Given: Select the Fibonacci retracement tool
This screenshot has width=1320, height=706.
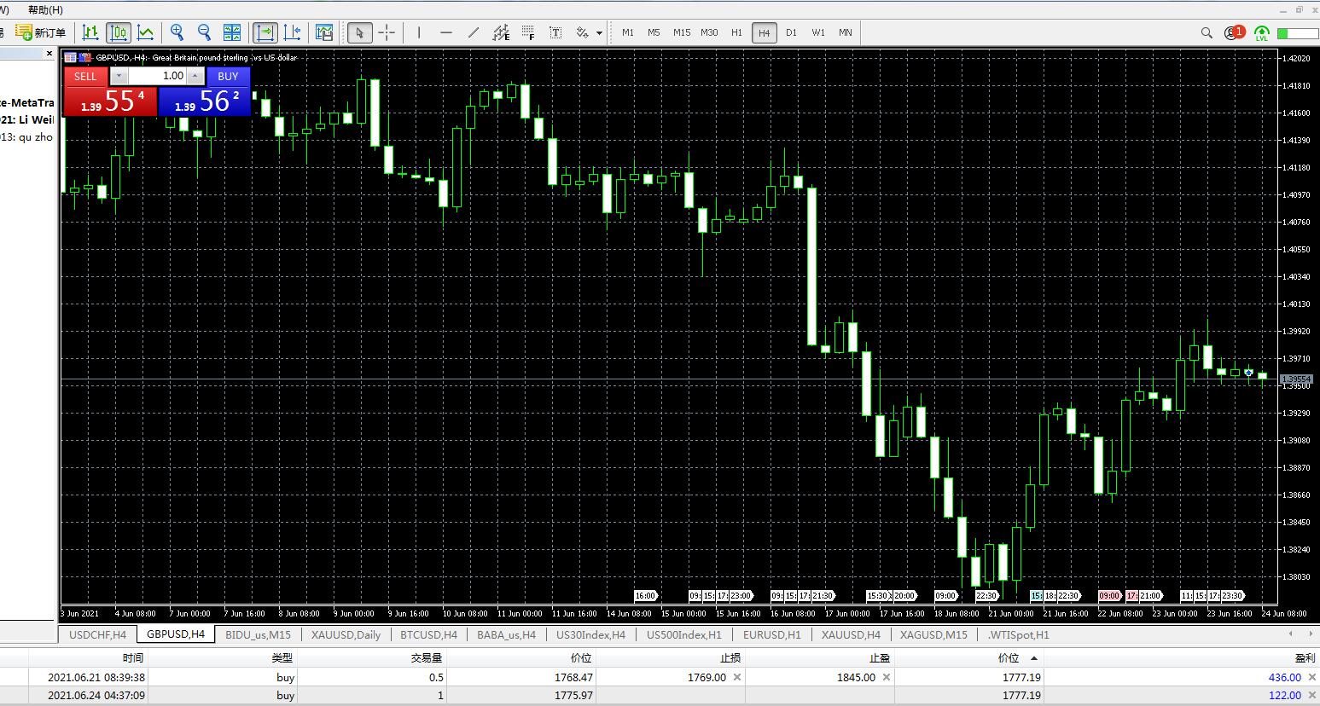Looking at the screenshot, I should 528,32.
